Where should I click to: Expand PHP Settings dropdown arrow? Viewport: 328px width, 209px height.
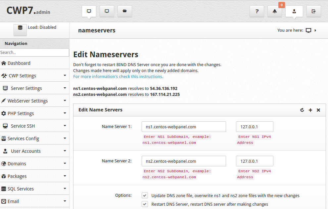click(x=65, y=113)
